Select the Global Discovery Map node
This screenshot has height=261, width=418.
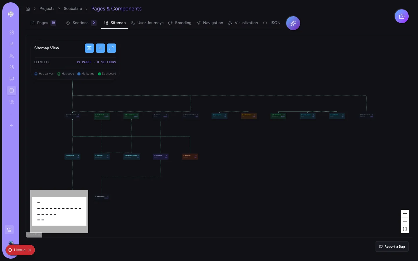pyautogui.click(x=72, y=116)
